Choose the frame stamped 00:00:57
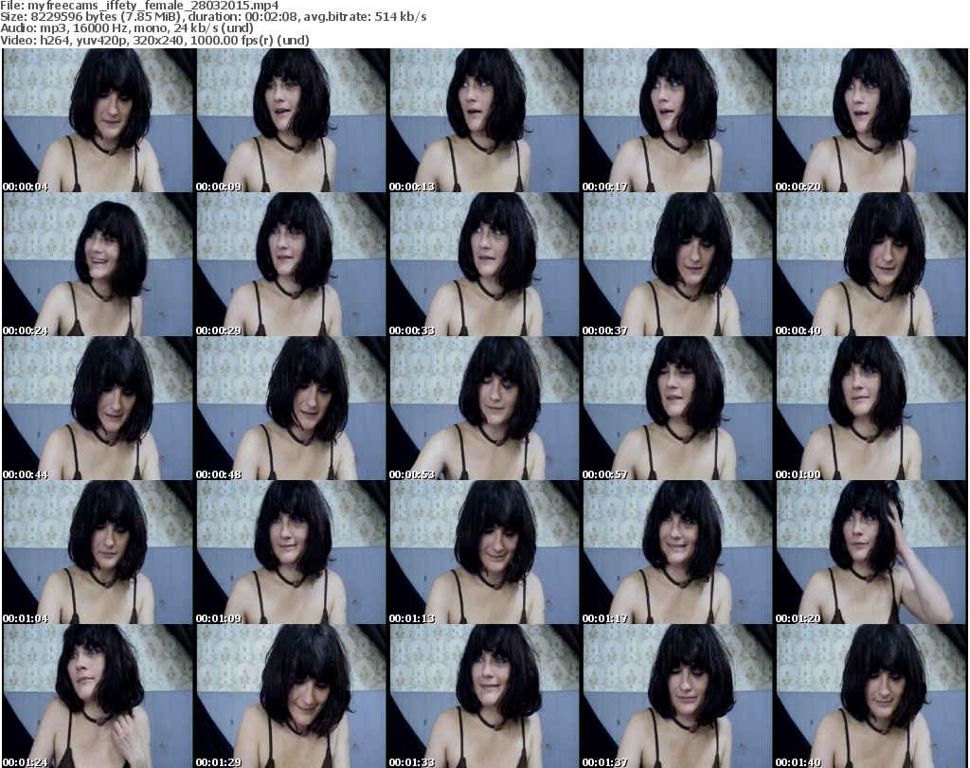Viewport: 970px width, 768px height. coord(677,408)
